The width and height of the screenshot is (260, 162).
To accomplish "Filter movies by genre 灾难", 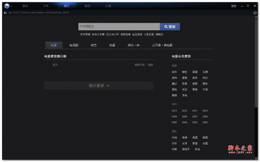I will click(205, 89).
